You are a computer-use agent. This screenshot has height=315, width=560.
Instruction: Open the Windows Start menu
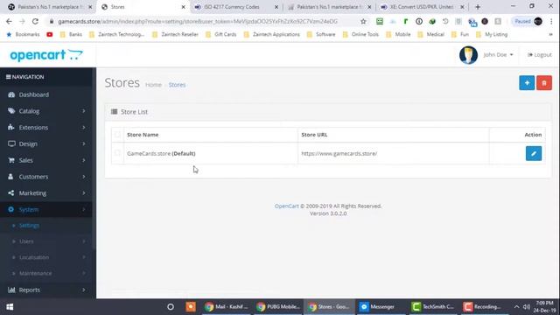(x=10, y=307)
